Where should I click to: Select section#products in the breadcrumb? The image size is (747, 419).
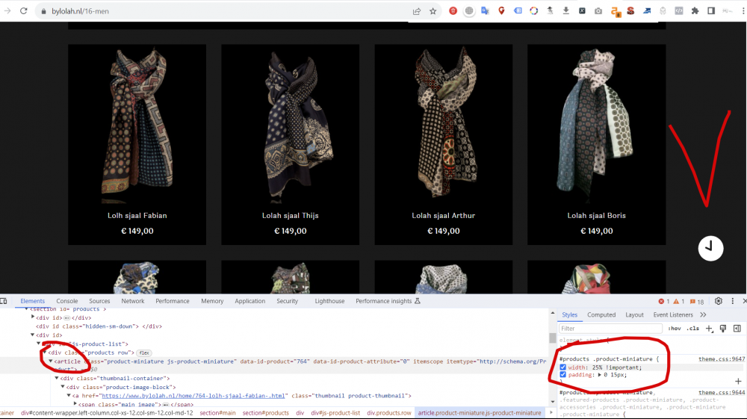(x=266, y=413)
